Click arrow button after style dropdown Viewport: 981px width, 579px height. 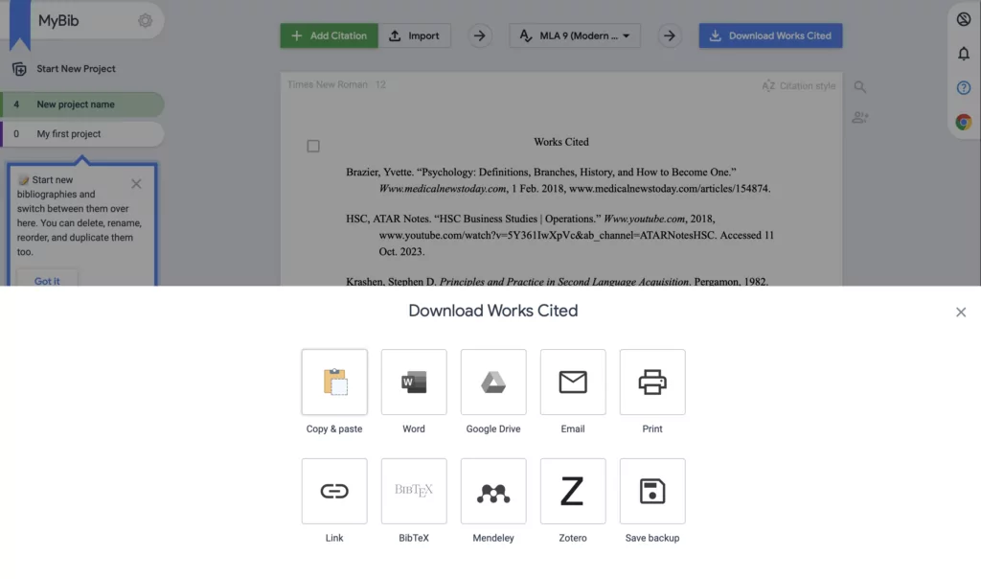coord(670,35)
